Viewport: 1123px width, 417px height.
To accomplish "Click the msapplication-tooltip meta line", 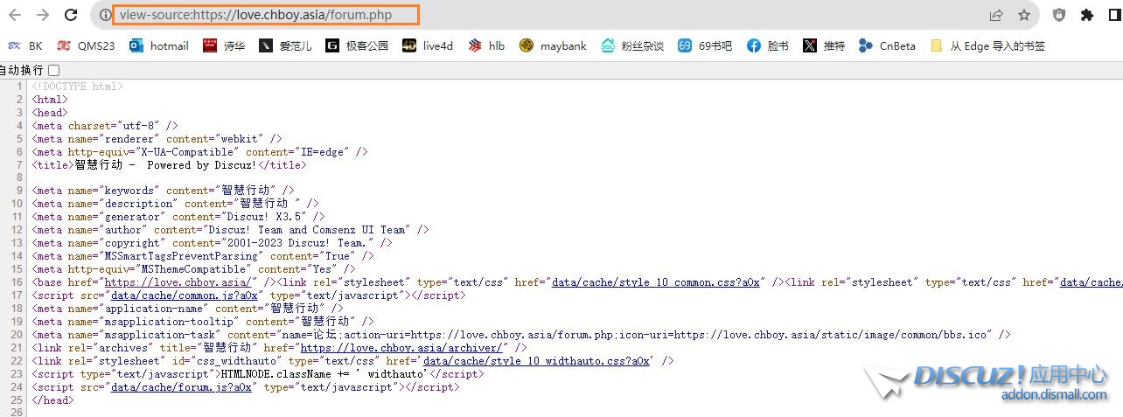I will pyautogui.click(x=203, y=322).
